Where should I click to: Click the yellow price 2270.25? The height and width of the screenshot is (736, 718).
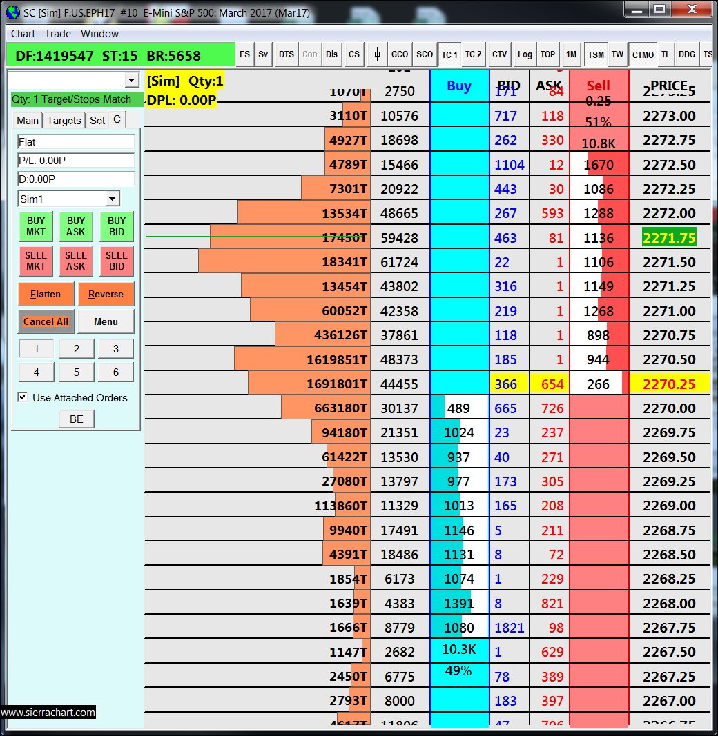pos(669,384)
